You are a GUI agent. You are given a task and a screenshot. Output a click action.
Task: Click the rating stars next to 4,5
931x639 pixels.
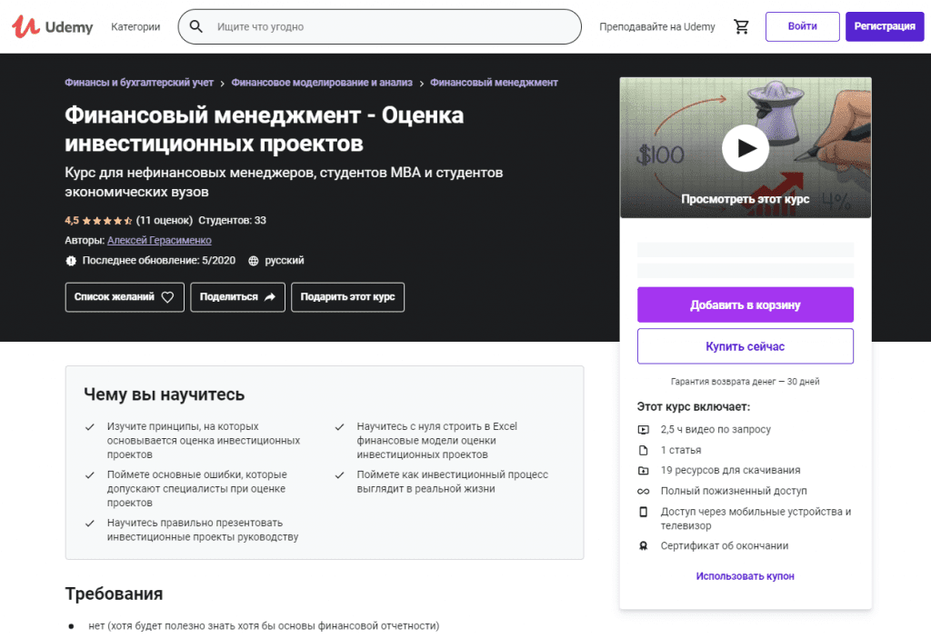(x=107, y=221)
